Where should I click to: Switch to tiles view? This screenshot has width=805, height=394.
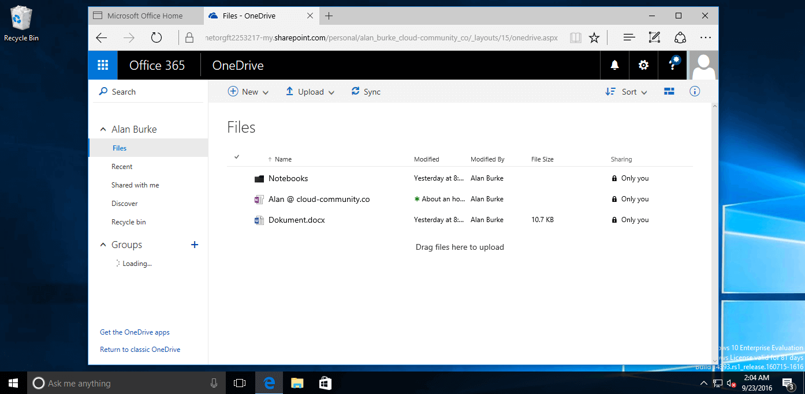(669, 91)
